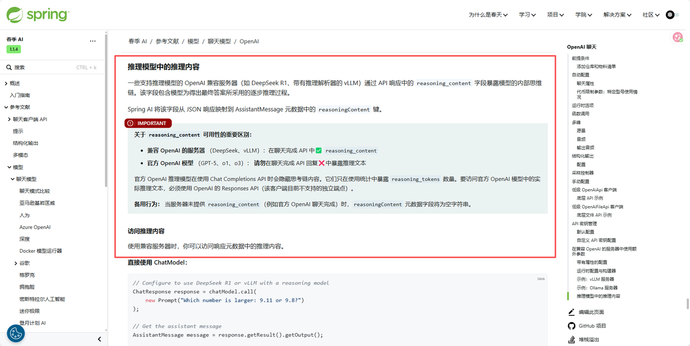
Task: Click the green checkmark next to reasoning_content
Action: pos(319,150)
